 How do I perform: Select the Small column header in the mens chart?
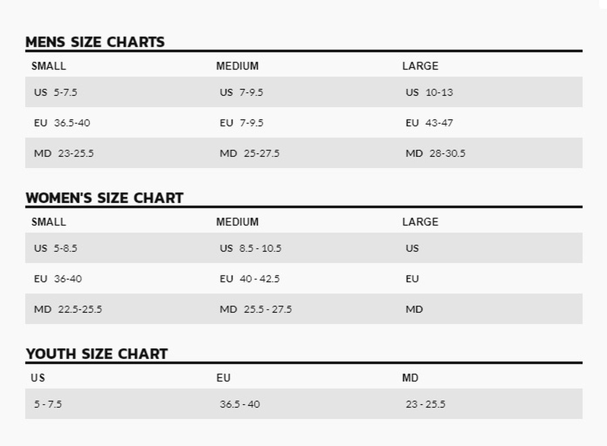(48, 66)
